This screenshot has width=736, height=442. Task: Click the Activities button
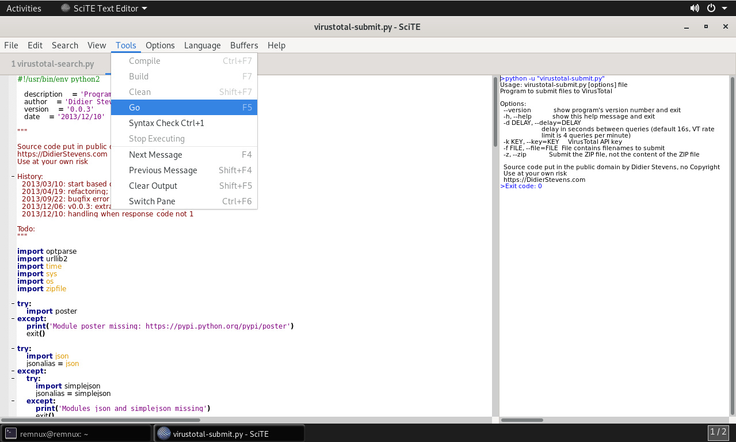point(24,8)
